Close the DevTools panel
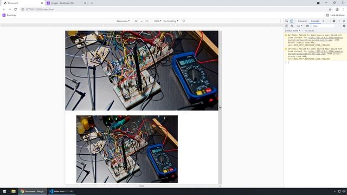The width and height of the screenshot is (347, 195). (x=344, y=21)
